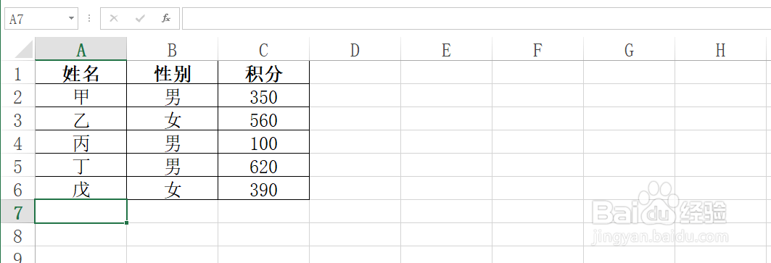Click the formula bar input area
The width and height of the screenshot is (771, 263).
[476, 19]
